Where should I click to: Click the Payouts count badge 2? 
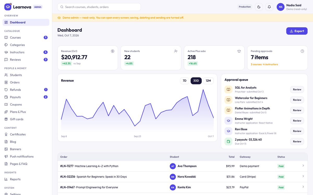[46, 97]
